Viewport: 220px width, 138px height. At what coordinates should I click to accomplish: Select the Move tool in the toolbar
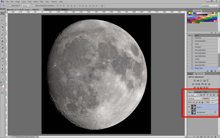coord(2,13)
